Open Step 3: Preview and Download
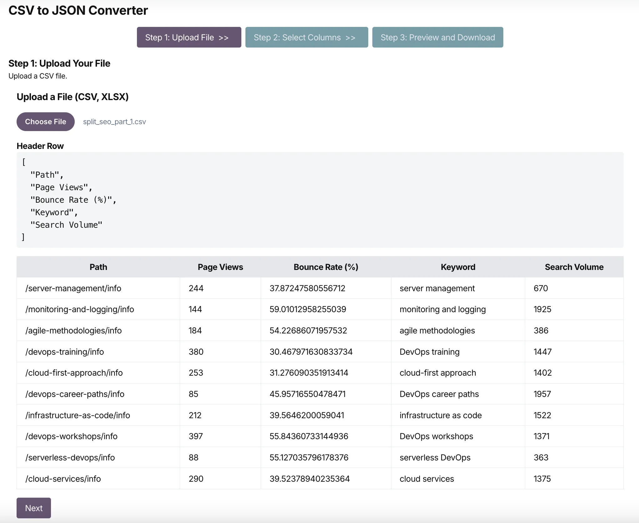The height and width of the screenshot is (523, 639). pos(437,37)
